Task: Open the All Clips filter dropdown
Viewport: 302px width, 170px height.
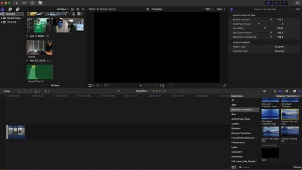Action: point(63,9)
